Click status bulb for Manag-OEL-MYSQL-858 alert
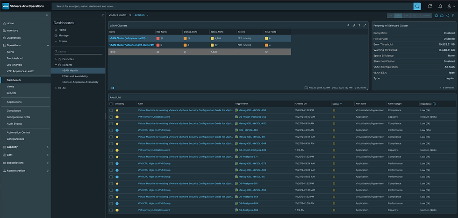The width and height of the screenshot is (458, 218). click(334, 110)
